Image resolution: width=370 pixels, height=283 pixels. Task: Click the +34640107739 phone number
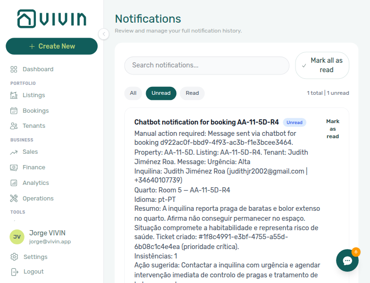pos(157,180)
